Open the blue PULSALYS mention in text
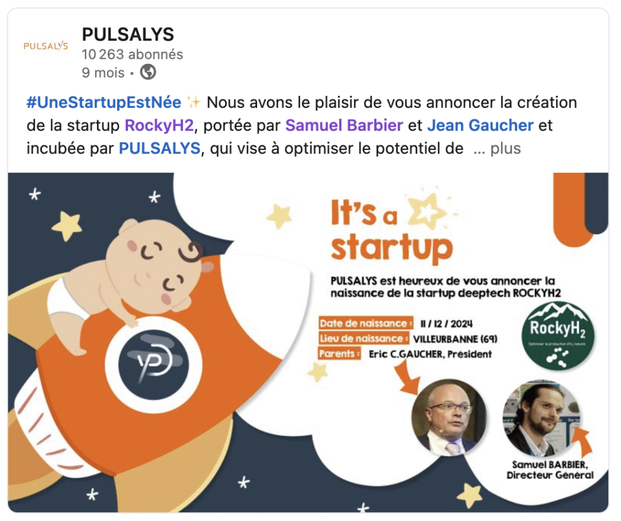Image resolution: width=621 pixels, height=521 pixels. pos(159,149)
